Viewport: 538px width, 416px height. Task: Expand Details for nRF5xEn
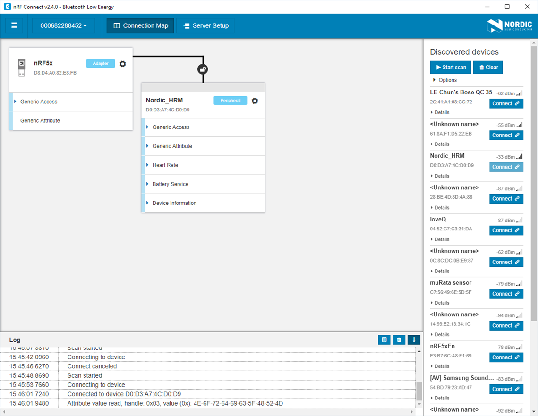[440, 366]
